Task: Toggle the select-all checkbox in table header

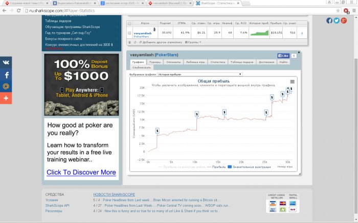Action: point(129,23)
